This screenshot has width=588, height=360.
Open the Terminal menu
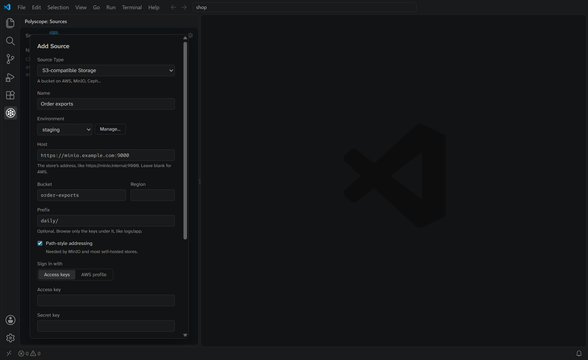click(x=132, y=7)
